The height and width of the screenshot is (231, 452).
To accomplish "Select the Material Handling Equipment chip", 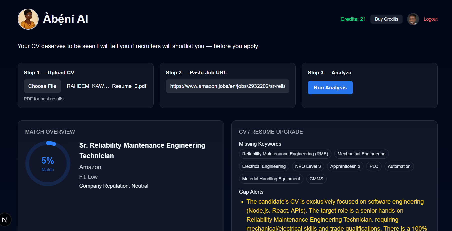I will click(271, 179).
